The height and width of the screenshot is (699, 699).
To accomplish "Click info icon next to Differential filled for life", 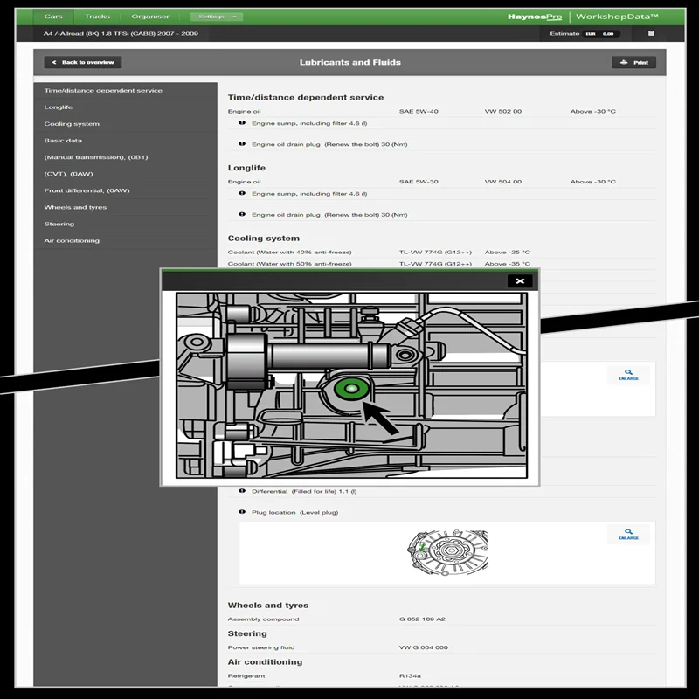I will click(x=242, y=491).
